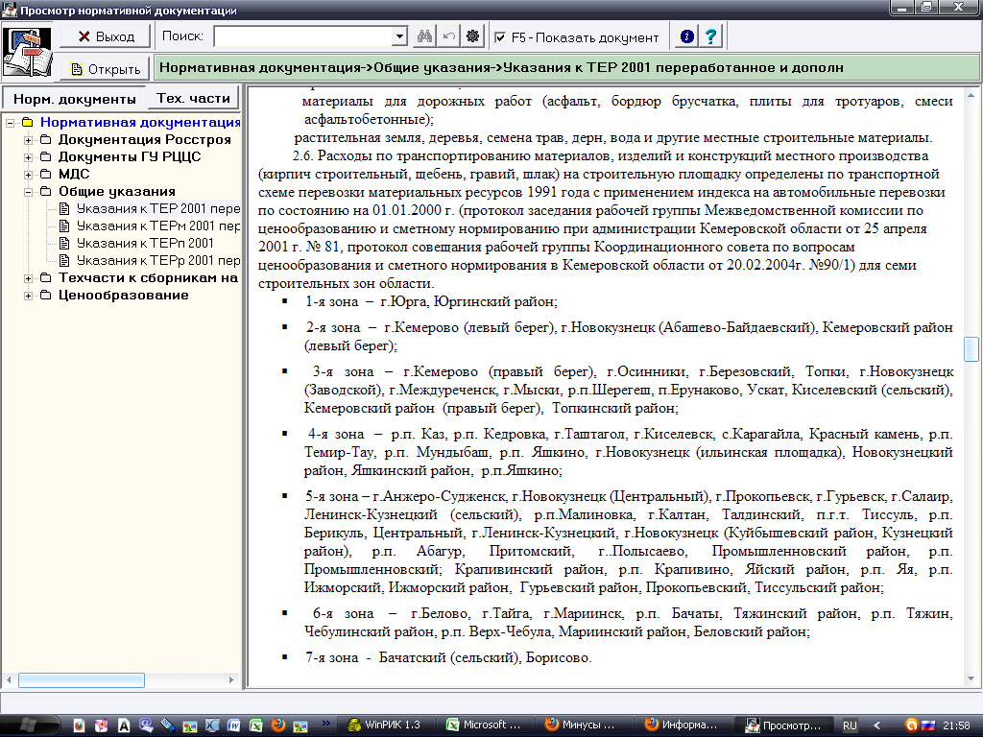Collapse the Общие указания tree node

(x=28, y=192)
